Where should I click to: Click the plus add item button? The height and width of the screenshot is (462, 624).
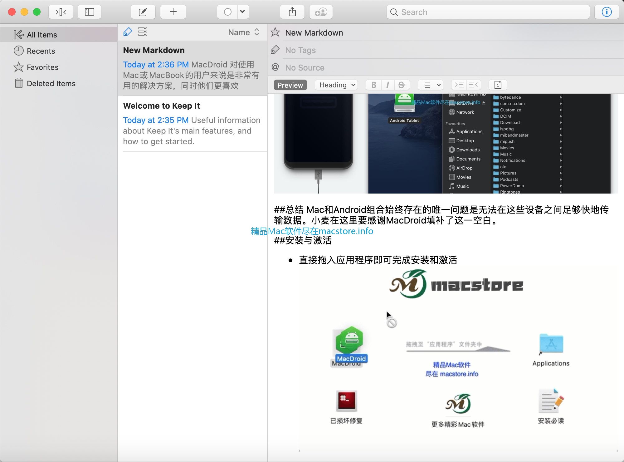[173, 12]
